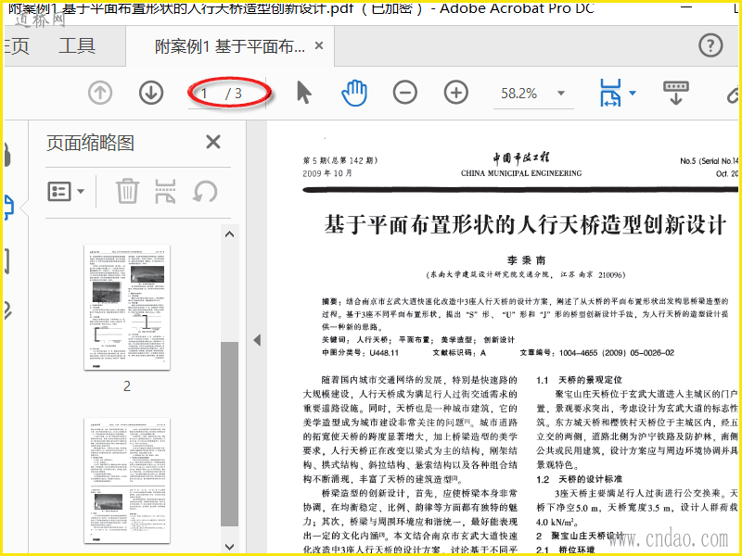Click thumbnail panel scroll up arrow
742x556 pixels.
(x=229, y=234)
